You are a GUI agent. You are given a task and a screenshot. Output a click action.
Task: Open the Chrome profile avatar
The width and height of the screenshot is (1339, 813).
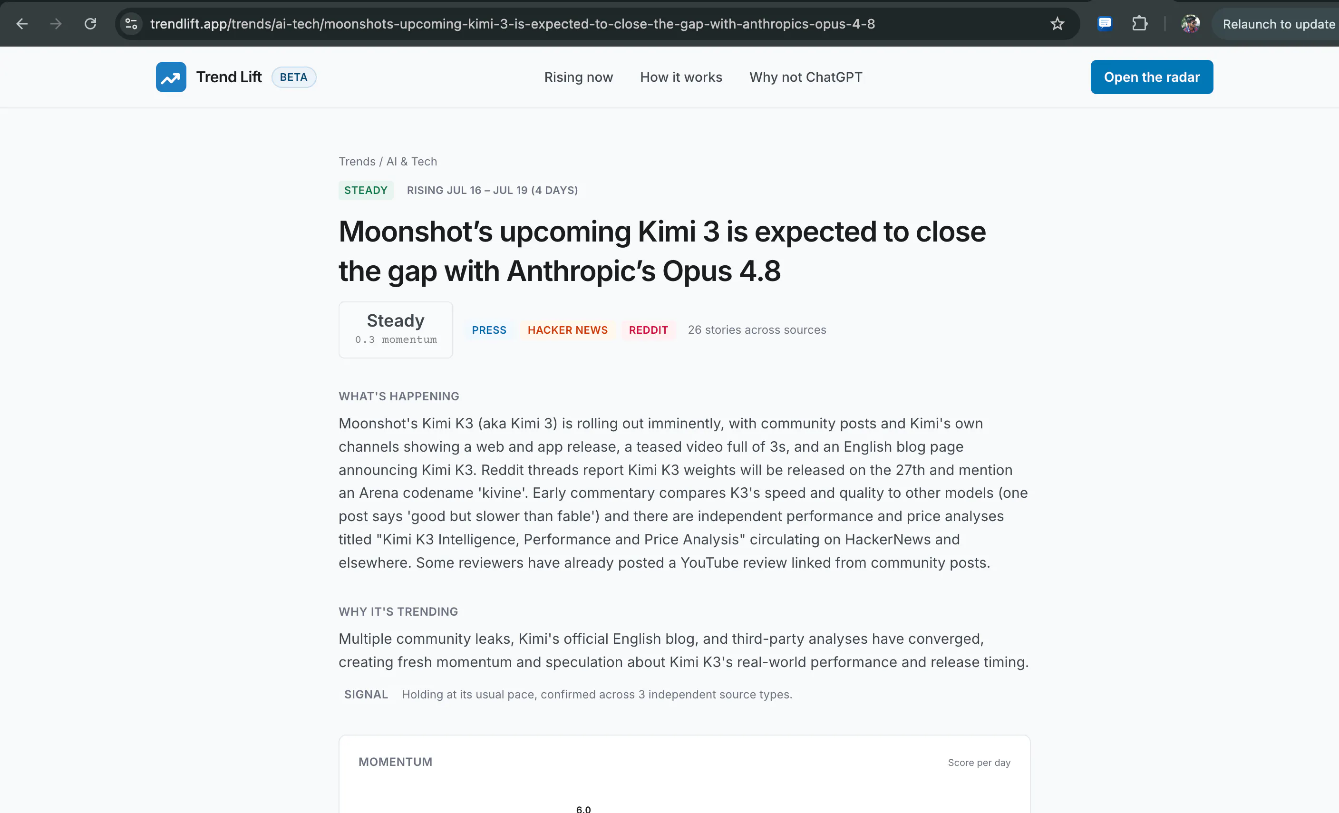1190,24
